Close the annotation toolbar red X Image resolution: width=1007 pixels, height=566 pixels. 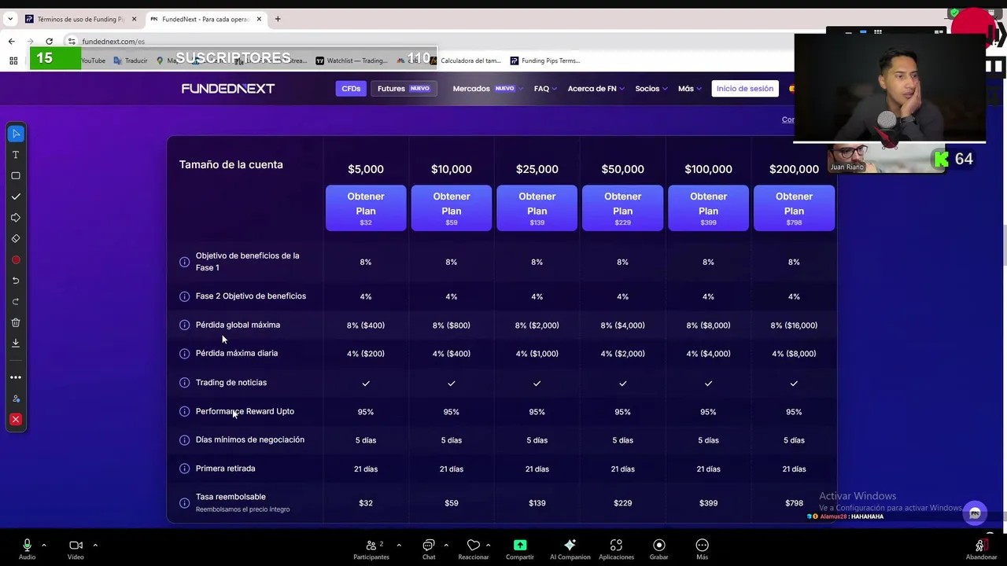(x=16, y=420)
